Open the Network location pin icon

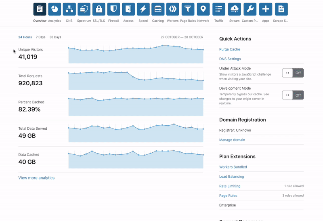pos(203,9)
